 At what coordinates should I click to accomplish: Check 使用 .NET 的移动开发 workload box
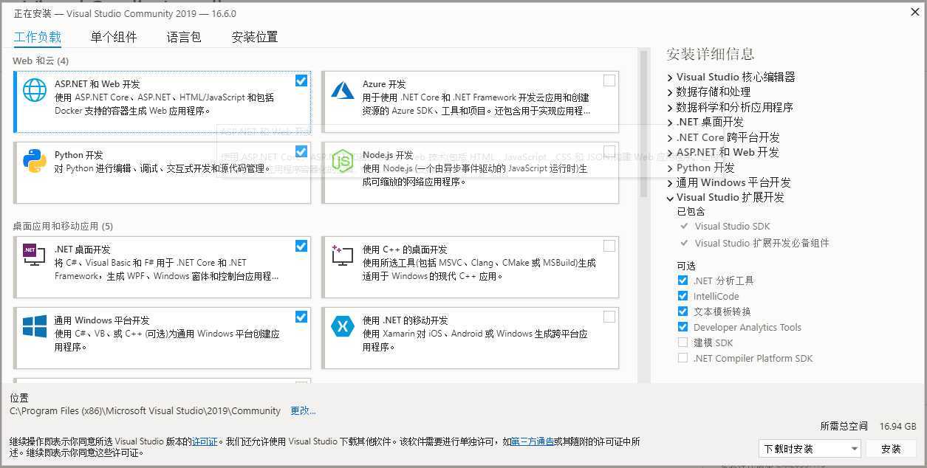(x=609, y=317)
